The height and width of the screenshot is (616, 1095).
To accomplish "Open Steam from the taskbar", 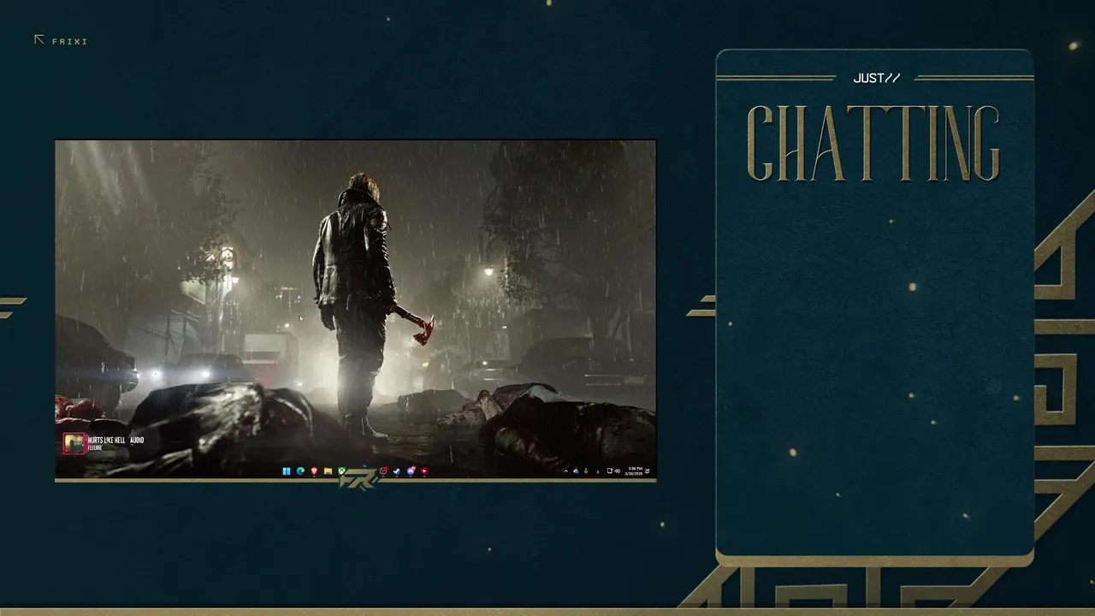I will pyautogui.click(x=397, y=471).
